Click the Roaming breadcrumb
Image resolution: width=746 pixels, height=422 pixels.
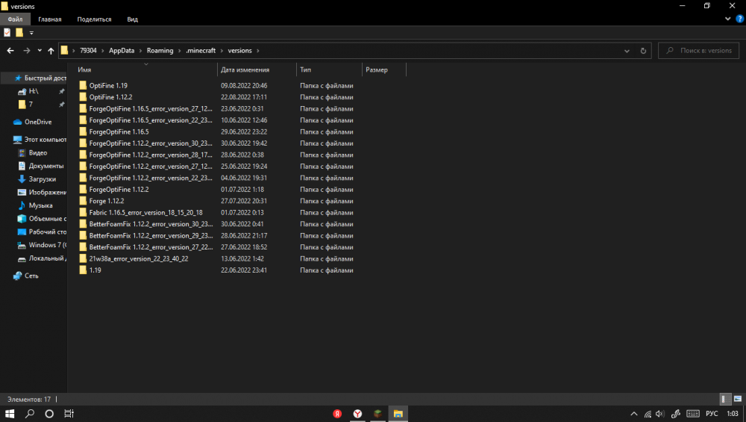tap(160, 51)
